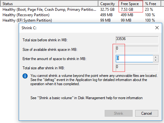
Task: Sort by the % Free column header
Action: (152, 4)
